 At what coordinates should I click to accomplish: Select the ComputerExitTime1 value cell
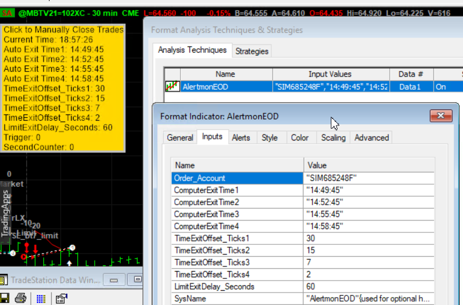[x=369, y=190]
